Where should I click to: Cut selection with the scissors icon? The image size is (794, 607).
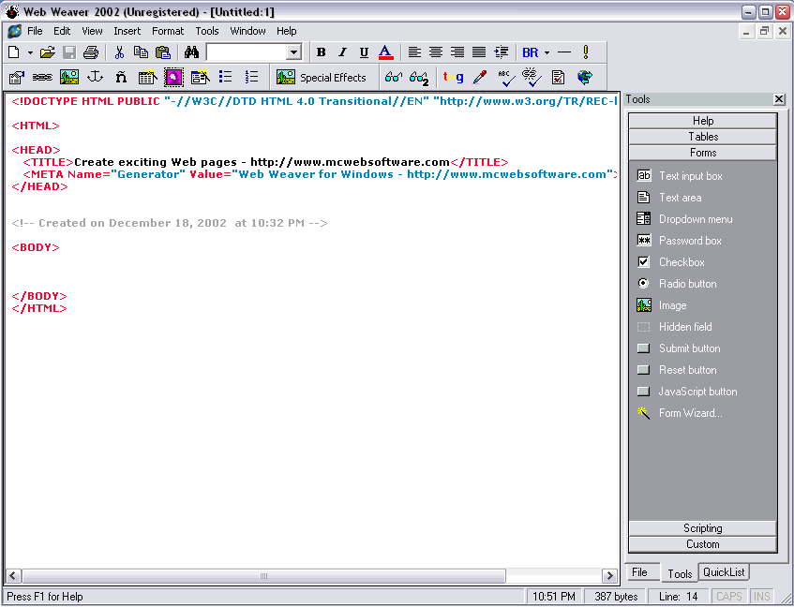(119, 52)
